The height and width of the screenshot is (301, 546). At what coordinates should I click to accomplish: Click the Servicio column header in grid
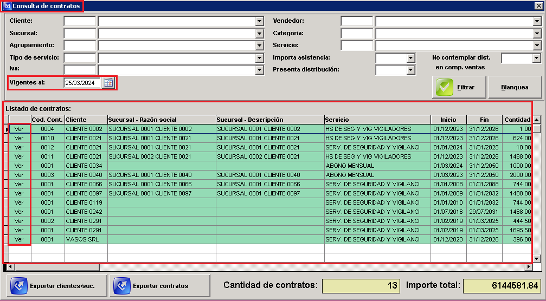pos(377,120)
